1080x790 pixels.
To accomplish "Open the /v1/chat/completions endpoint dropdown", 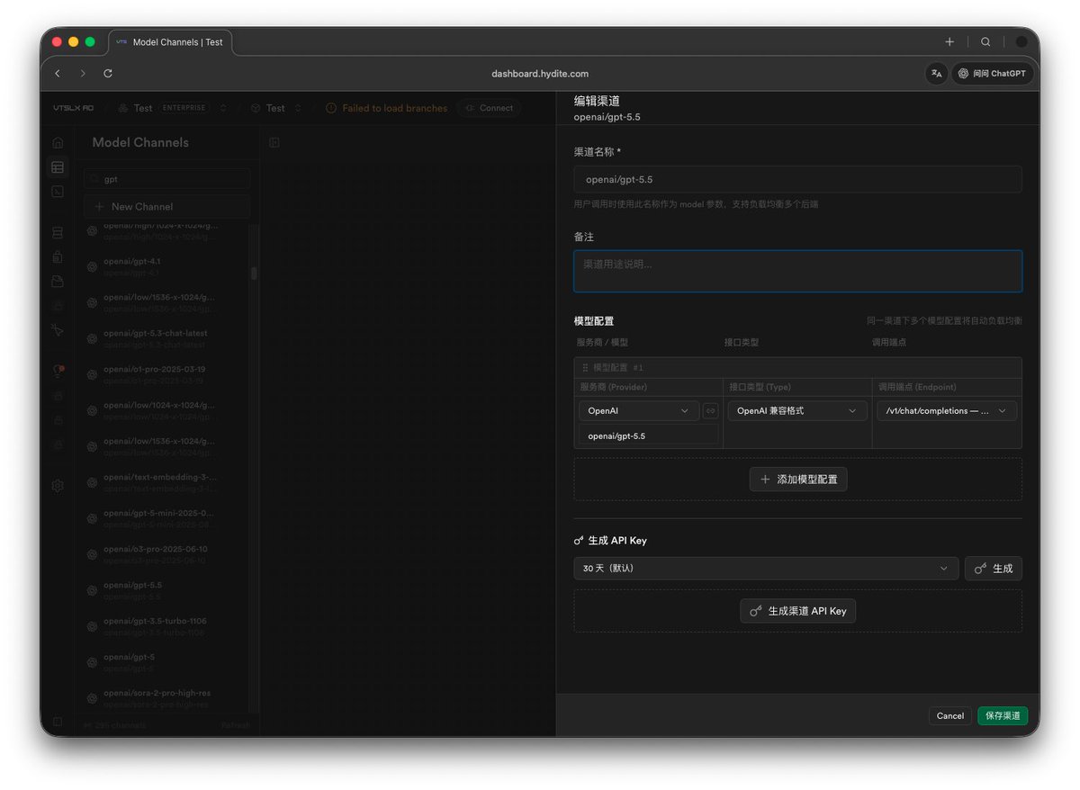I will 947,410.
